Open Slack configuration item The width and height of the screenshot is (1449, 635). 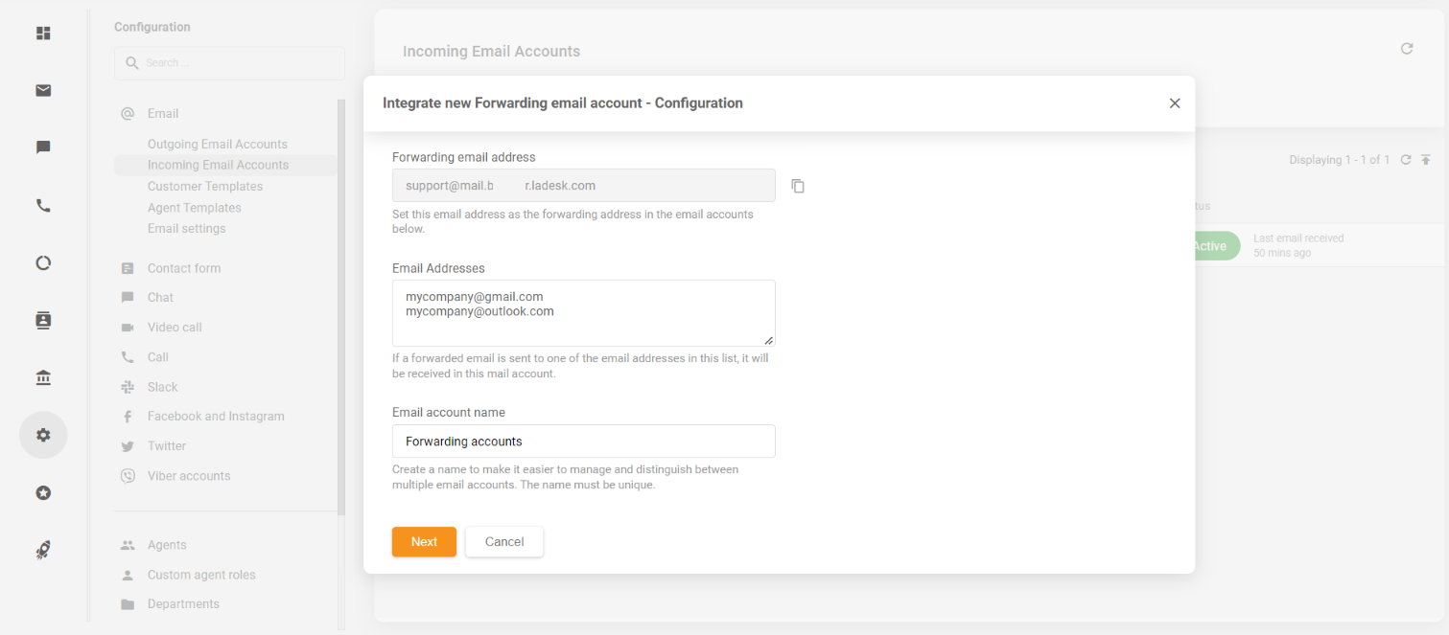[162, 387]
